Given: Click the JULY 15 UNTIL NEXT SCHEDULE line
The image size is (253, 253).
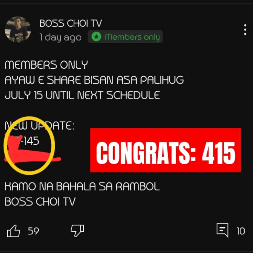Looking at the screenshot, I should 82,95.
